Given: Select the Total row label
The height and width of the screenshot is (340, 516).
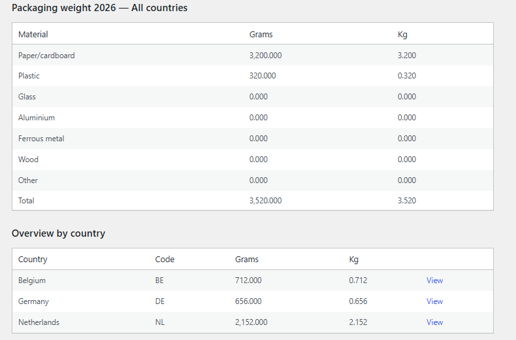Looking at the screenshot, I should tap(26, 201).
